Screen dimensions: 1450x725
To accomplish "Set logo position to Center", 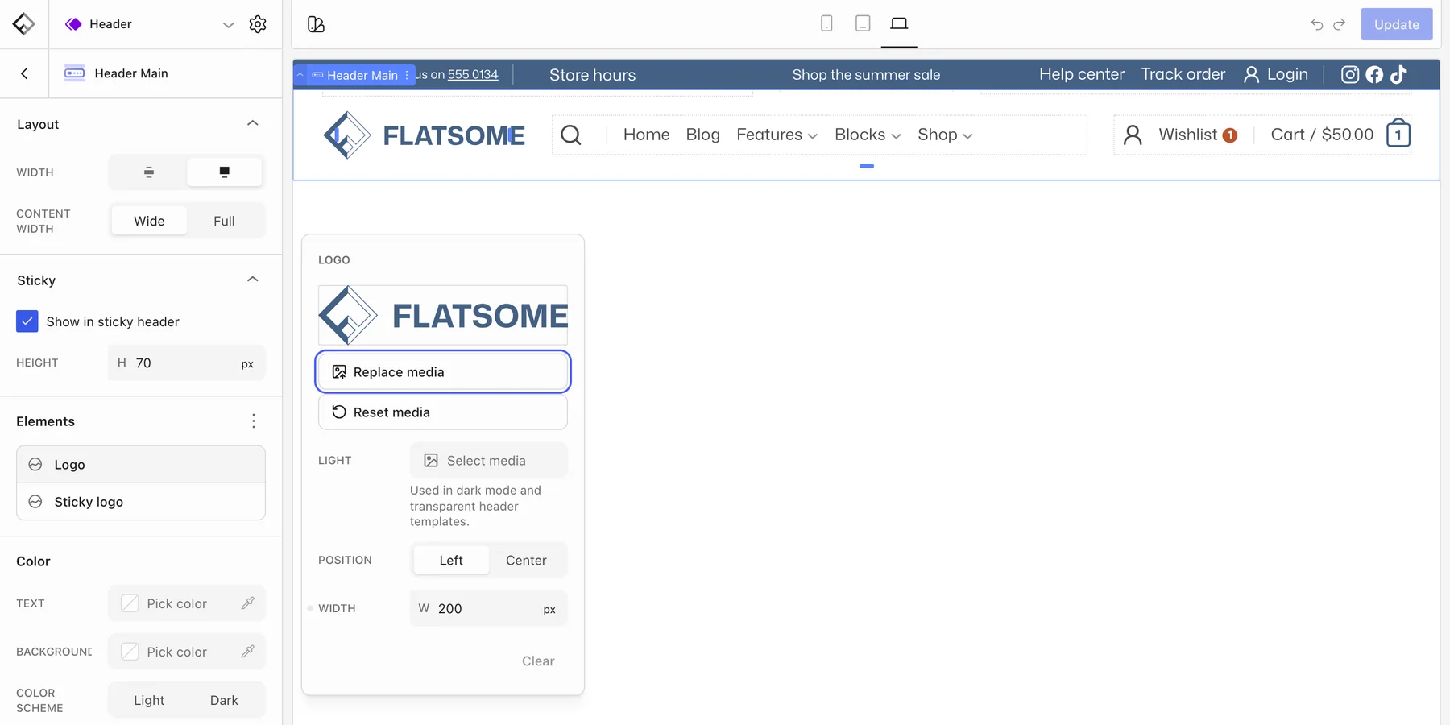I will (526, 560).
